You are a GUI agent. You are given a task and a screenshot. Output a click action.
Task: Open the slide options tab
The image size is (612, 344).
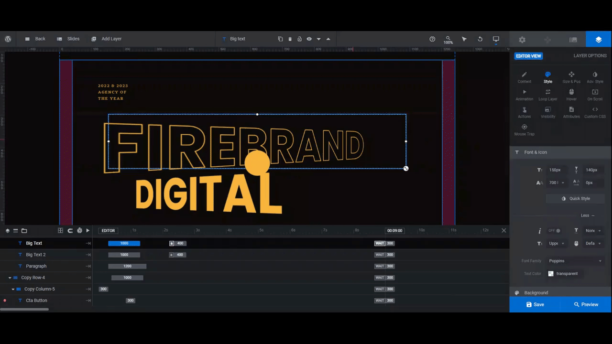coord(573,40)
